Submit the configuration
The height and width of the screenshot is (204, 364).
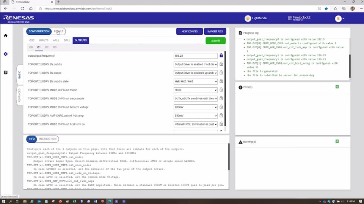tap(215, 41)
